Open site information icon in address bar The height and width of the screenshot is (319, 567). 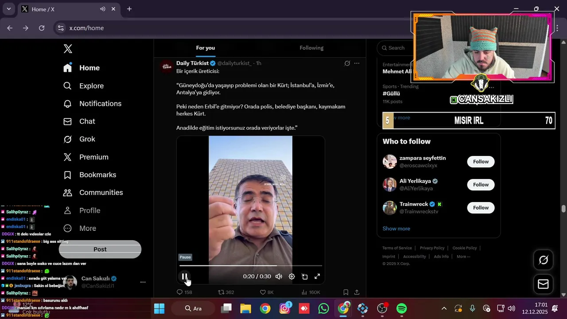[x=61, y=28]
